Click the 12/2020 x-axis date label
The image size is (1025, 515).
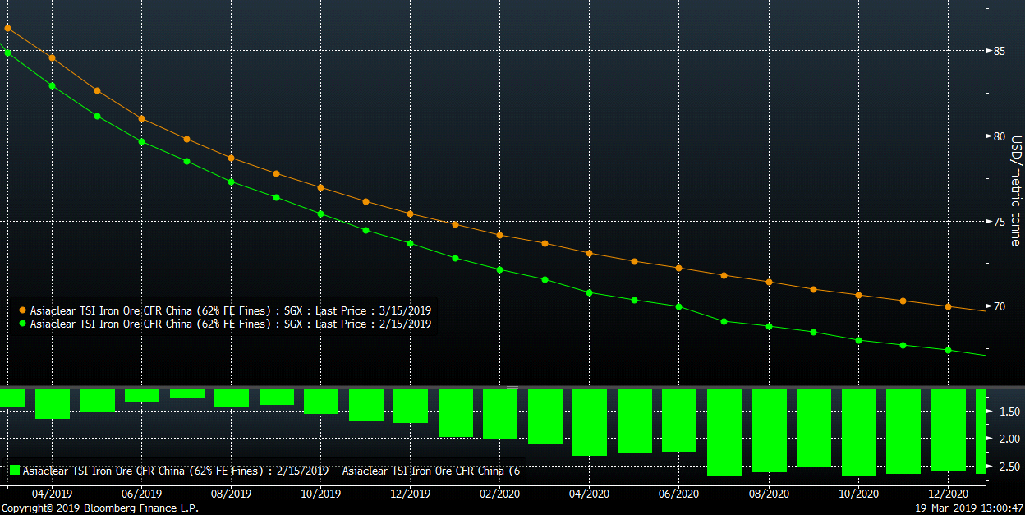948,494
